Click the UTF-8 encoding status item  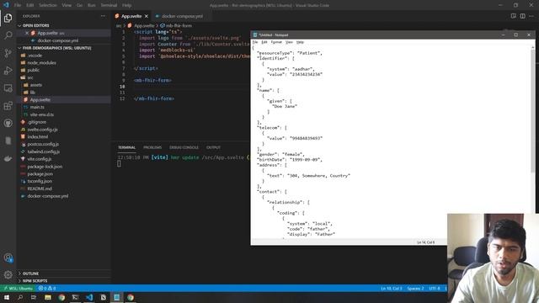[435, 288]
